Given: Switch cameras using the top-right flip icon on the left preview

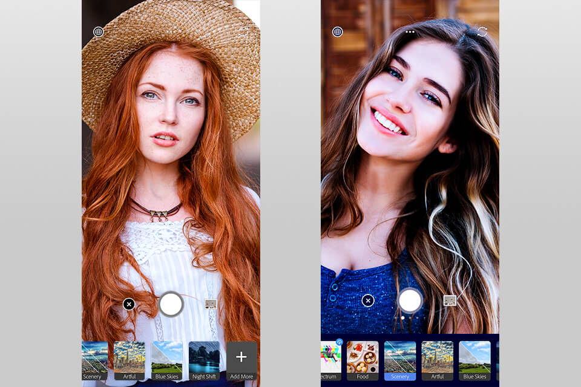Looking at the screenshot, I should [244, 31].
